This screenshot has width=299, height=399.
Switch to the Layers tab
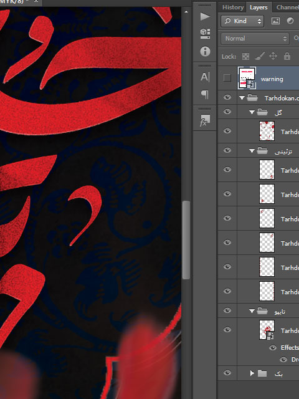point(259,7)
